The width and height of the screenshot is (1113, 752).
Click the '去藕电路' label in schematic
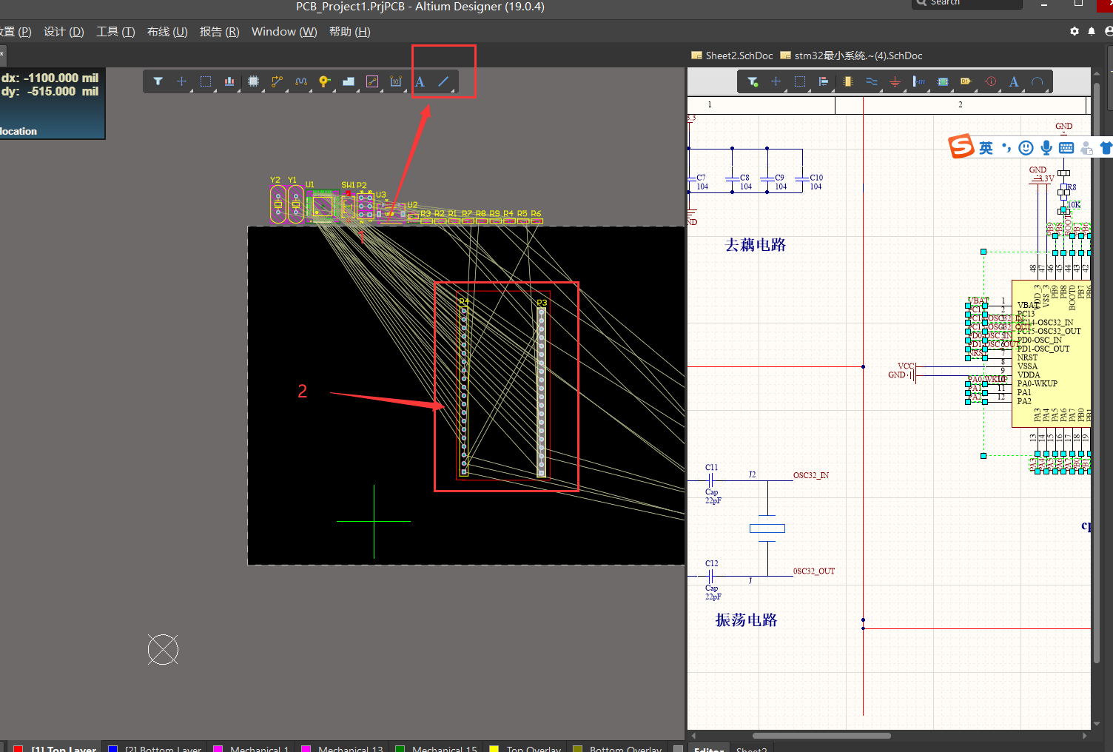pyautogui.click(x=756, y=245)
